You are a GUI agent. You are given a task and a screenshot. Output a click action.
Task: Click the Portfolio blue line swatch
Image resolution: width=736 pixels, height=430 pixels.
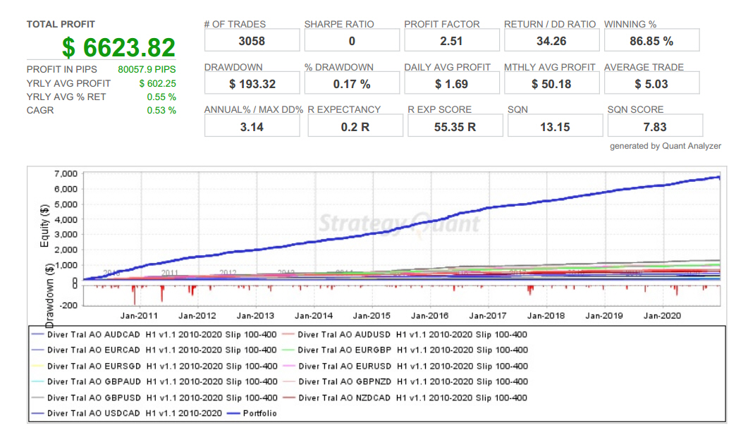point(233,414)
